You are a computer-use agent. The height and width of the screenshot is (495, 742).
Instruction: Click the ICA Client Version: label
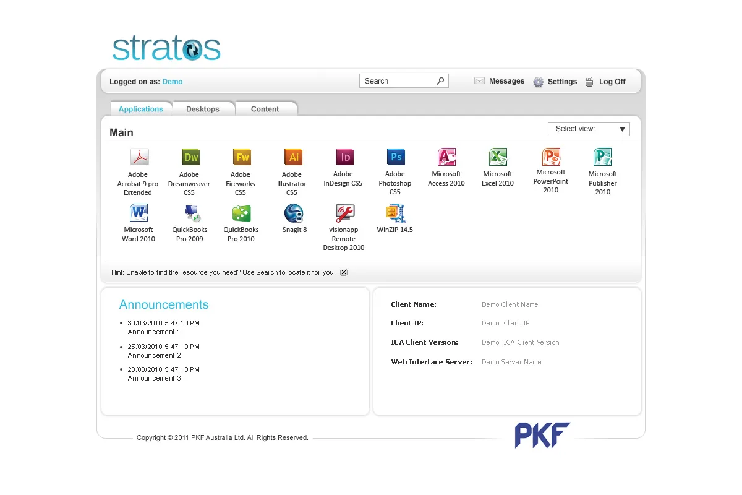(425, 342)
